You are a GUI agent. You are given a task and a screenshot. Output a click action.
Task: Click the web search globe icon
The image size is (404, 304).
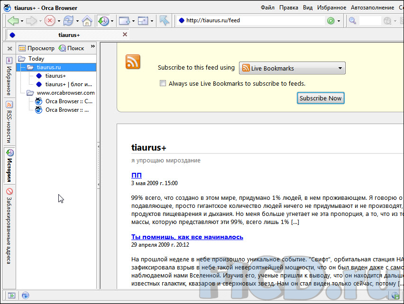point(387,20)
